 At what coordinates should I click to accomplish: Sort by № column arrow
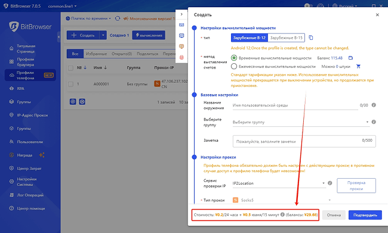85,67
